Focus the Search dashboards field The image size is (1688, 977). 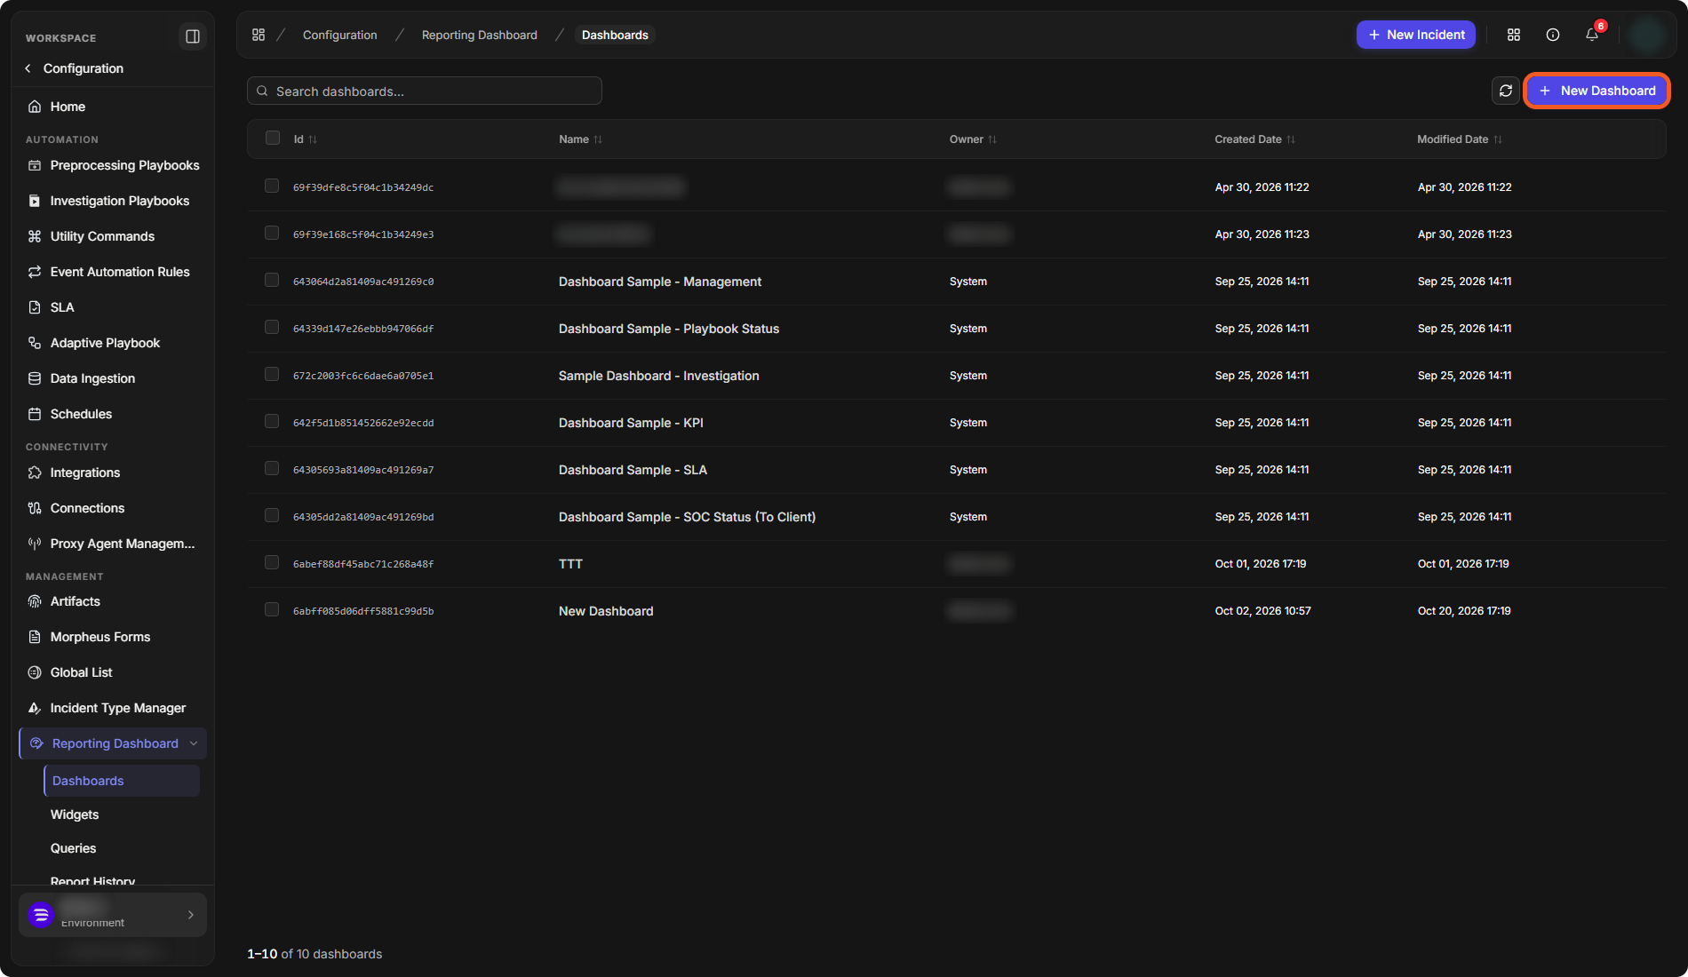click(425, 91)
